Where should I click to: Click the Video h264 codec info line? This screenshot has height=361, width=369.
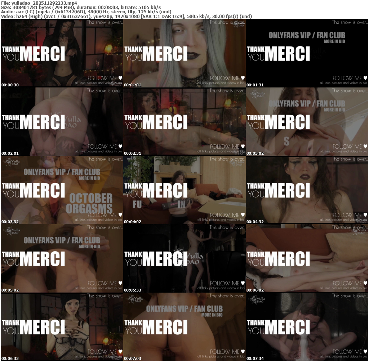click(126, 16)
